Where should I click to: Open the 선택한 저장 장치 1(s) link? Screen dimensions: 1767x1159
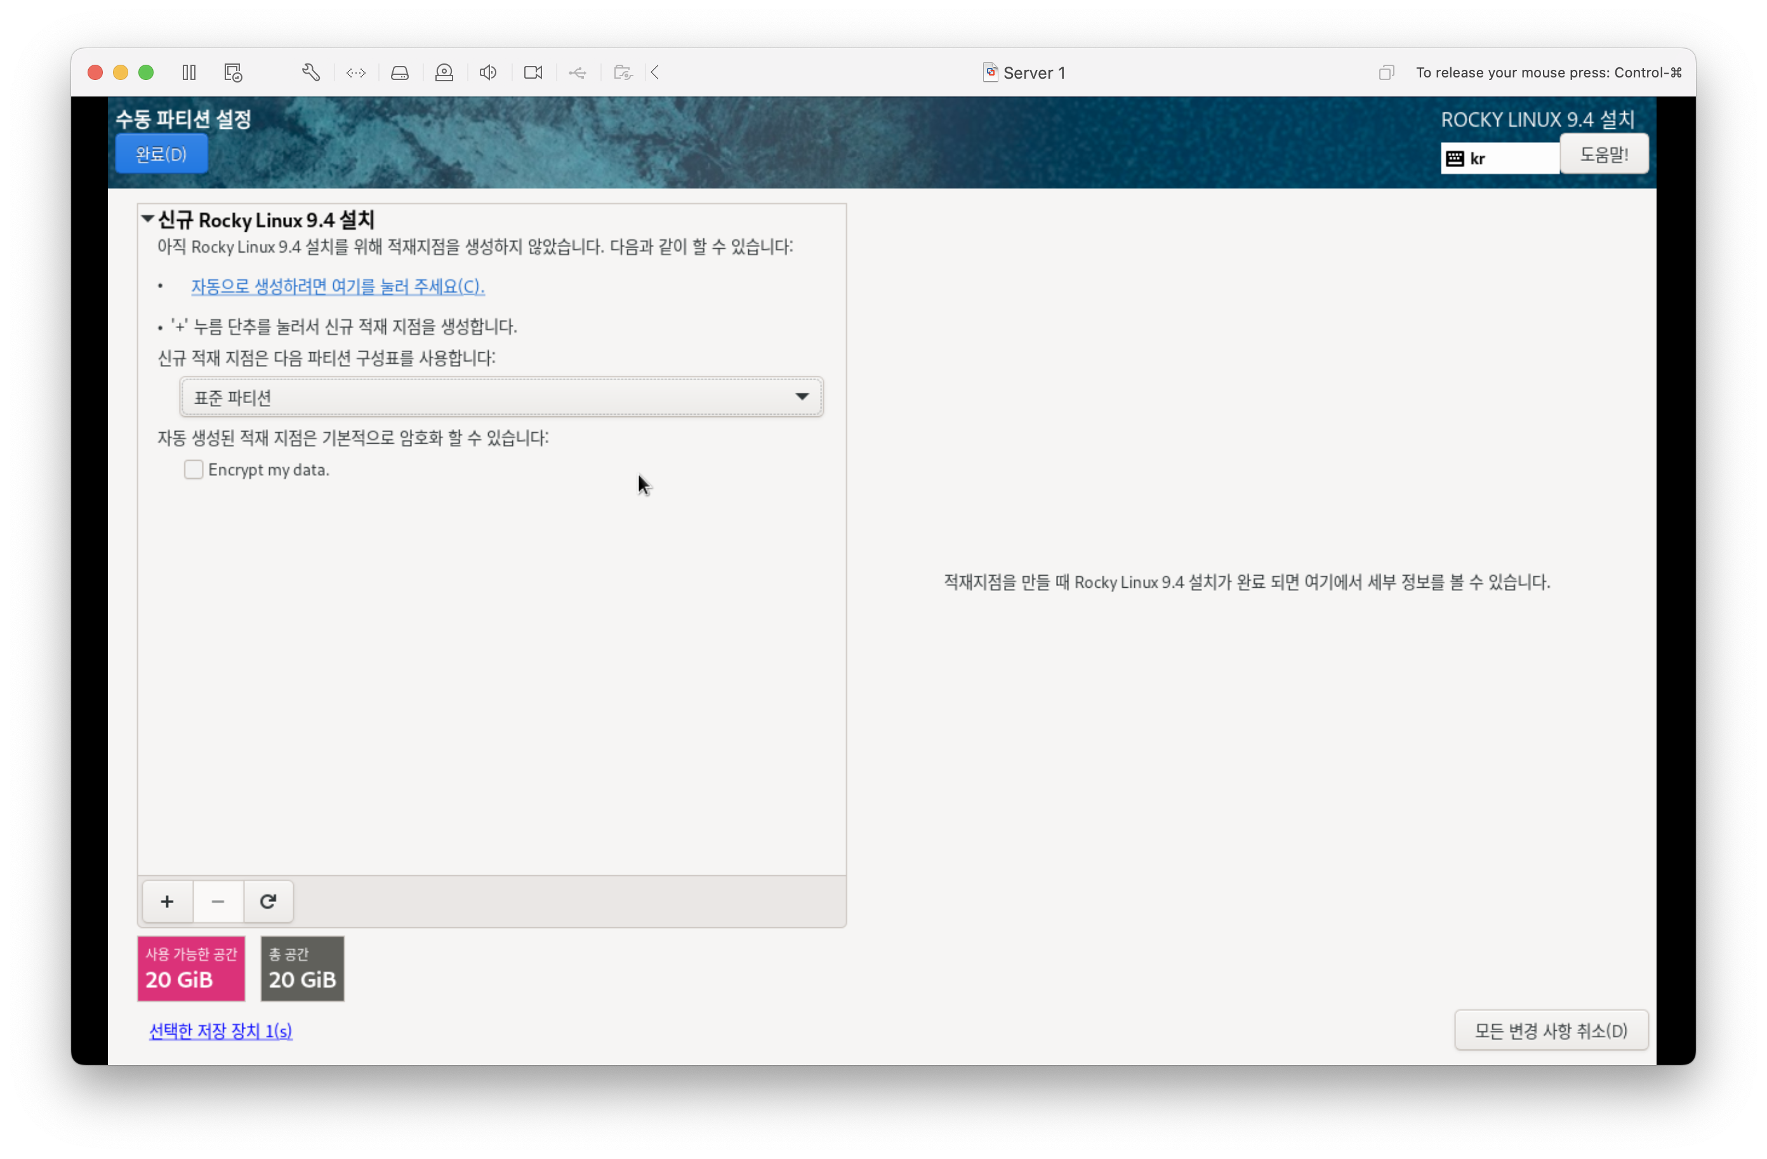(220, 1031)
